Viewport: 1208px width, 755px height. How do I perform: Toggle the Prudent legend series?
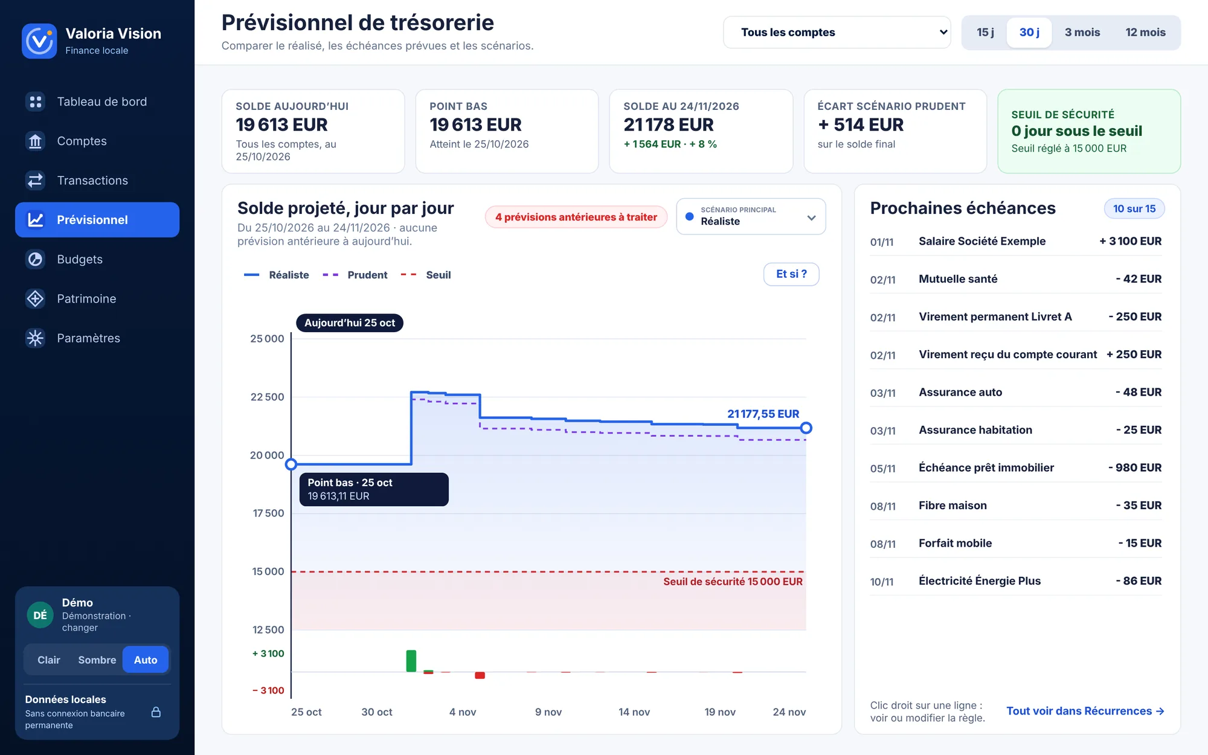pos(355,275)
